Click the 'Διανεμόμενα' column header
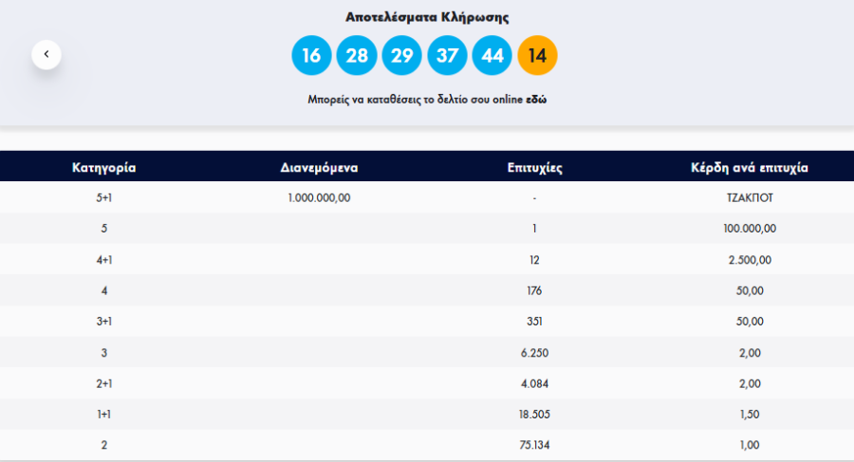854x462 pixels. pos(319,167)
